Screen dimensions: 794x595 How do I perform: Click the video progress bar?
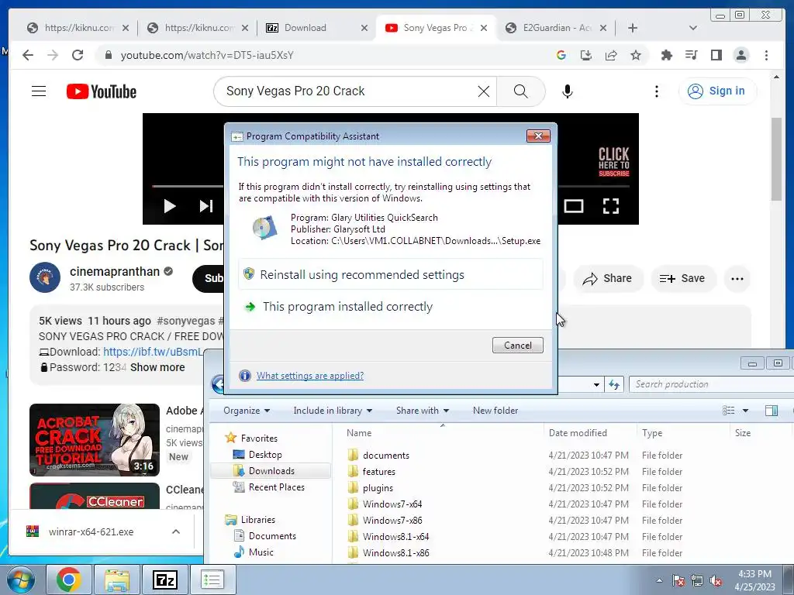coord(188,186)
